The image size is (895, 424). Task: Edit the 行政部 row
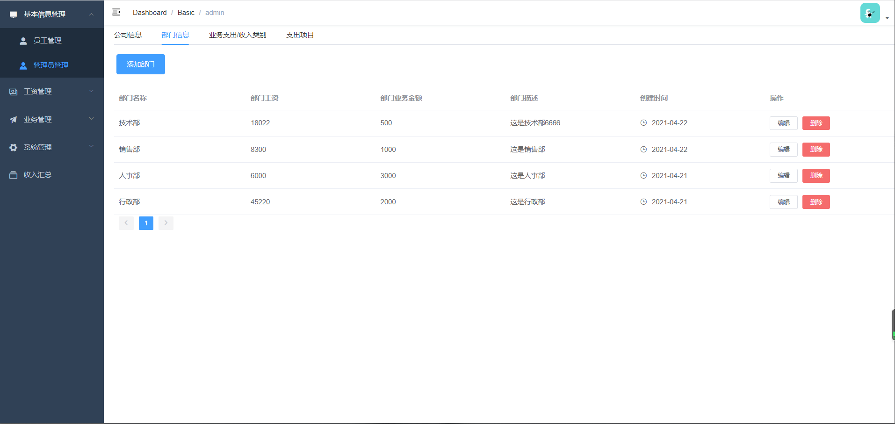(x=784, y=202)
